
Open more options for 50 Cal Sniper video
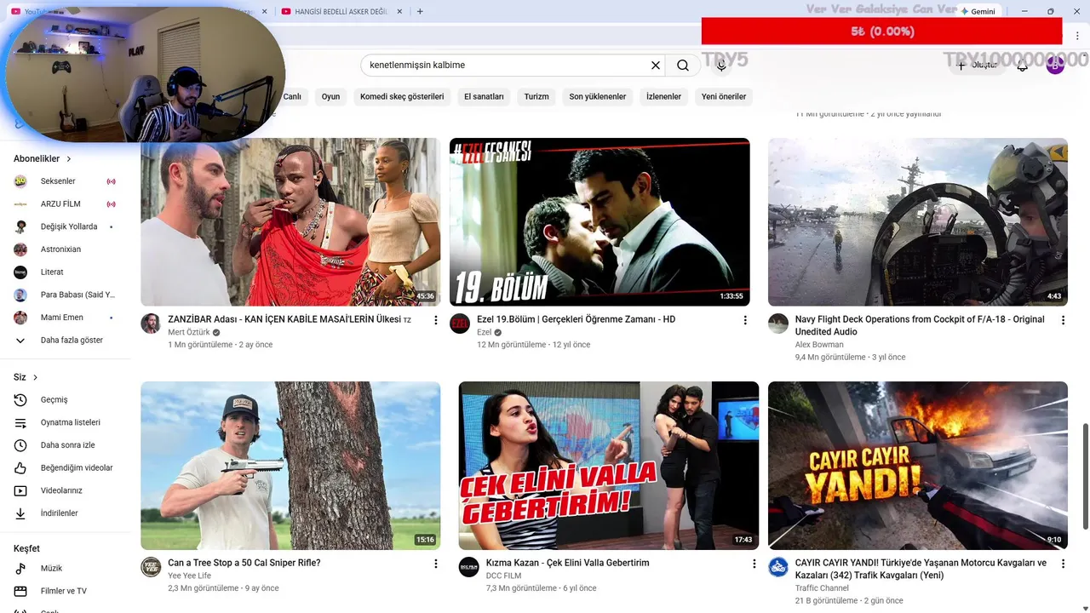(436, 564)
